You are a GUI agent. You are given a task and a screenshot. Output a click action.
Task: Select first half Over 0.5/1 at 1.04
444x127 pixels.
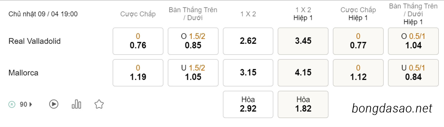[413, 41]
